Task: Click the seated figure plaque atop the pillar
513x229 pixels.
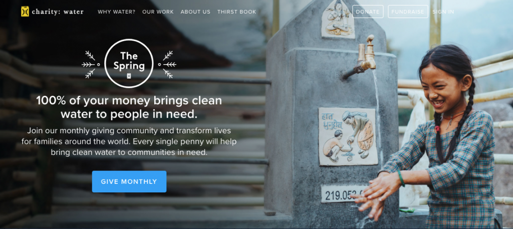Action: [x=338, y=19]
